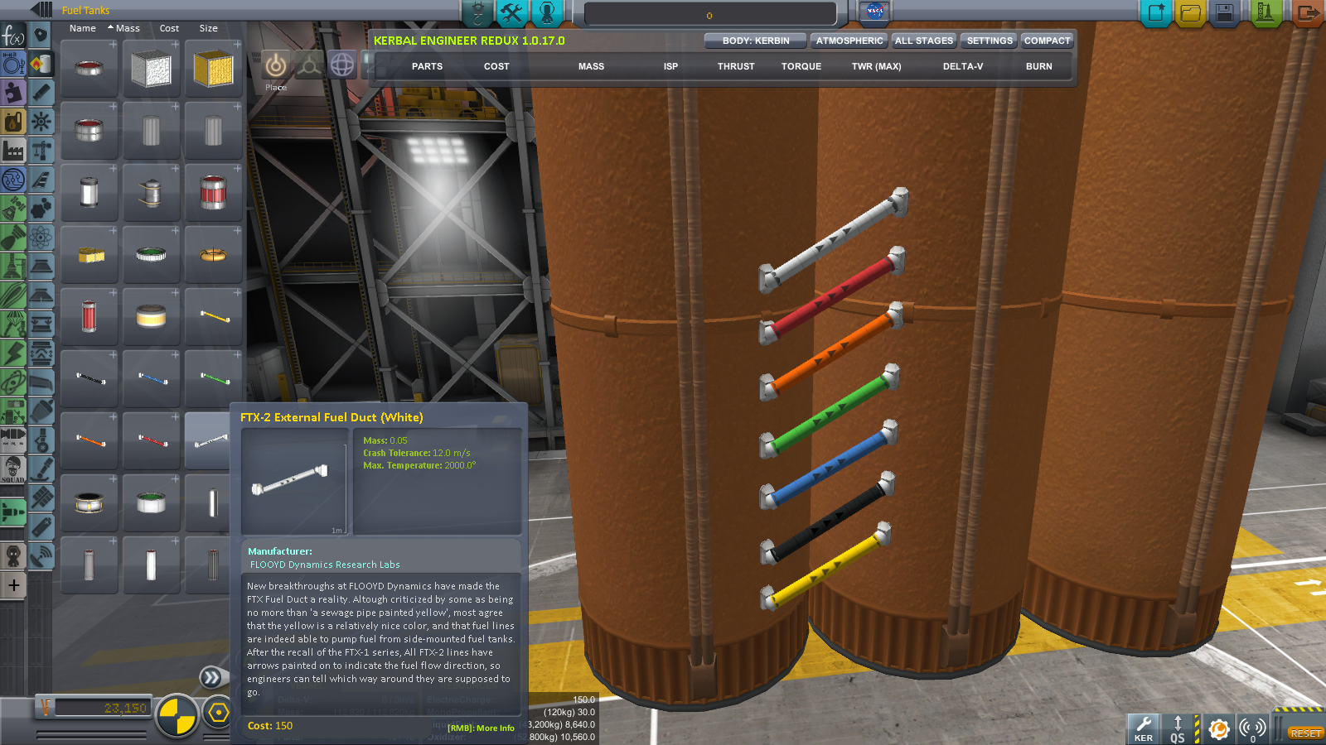This screenshot has width=1326, height=745.
Task: Toggle the Center of Thrust indicator
Action: click(218, 712)
